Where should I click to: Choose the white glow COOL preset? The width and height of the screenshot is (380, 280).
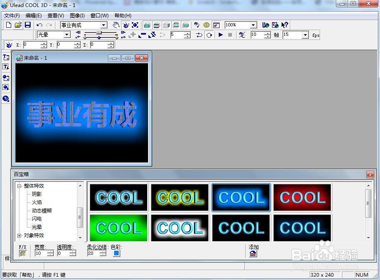point(180,228)
